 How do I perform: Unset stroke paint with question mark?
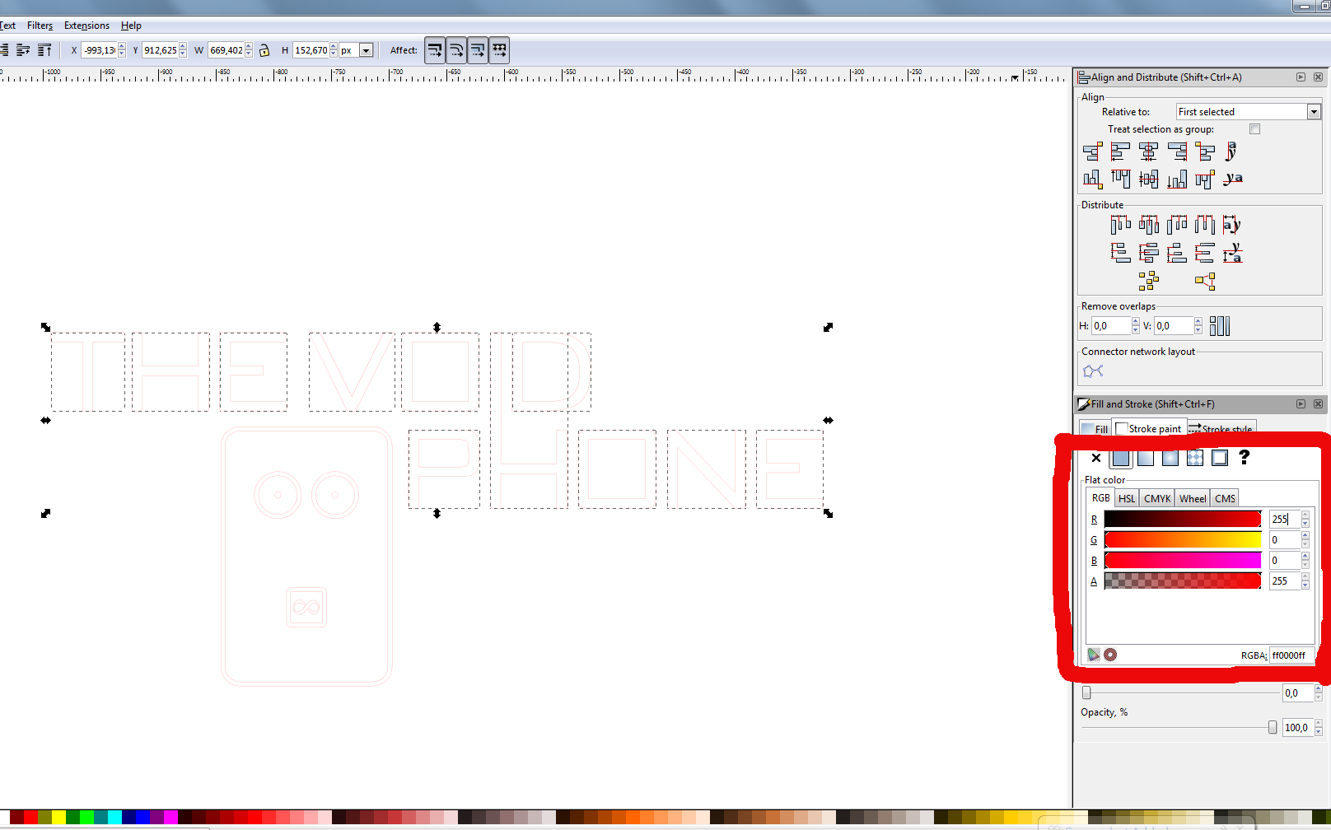pyautogui.click(x=1245, y=457)
